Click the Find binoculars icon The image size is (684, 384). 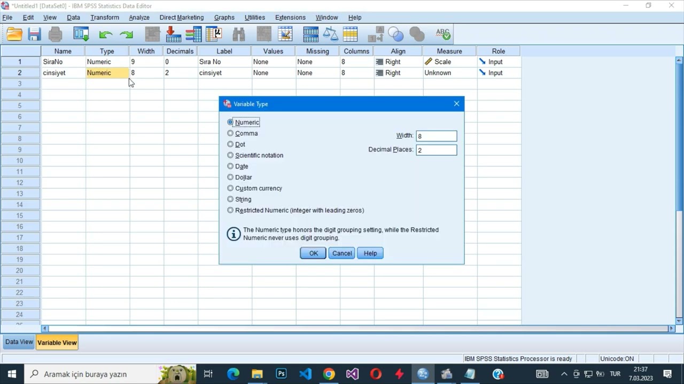(238, 35)
